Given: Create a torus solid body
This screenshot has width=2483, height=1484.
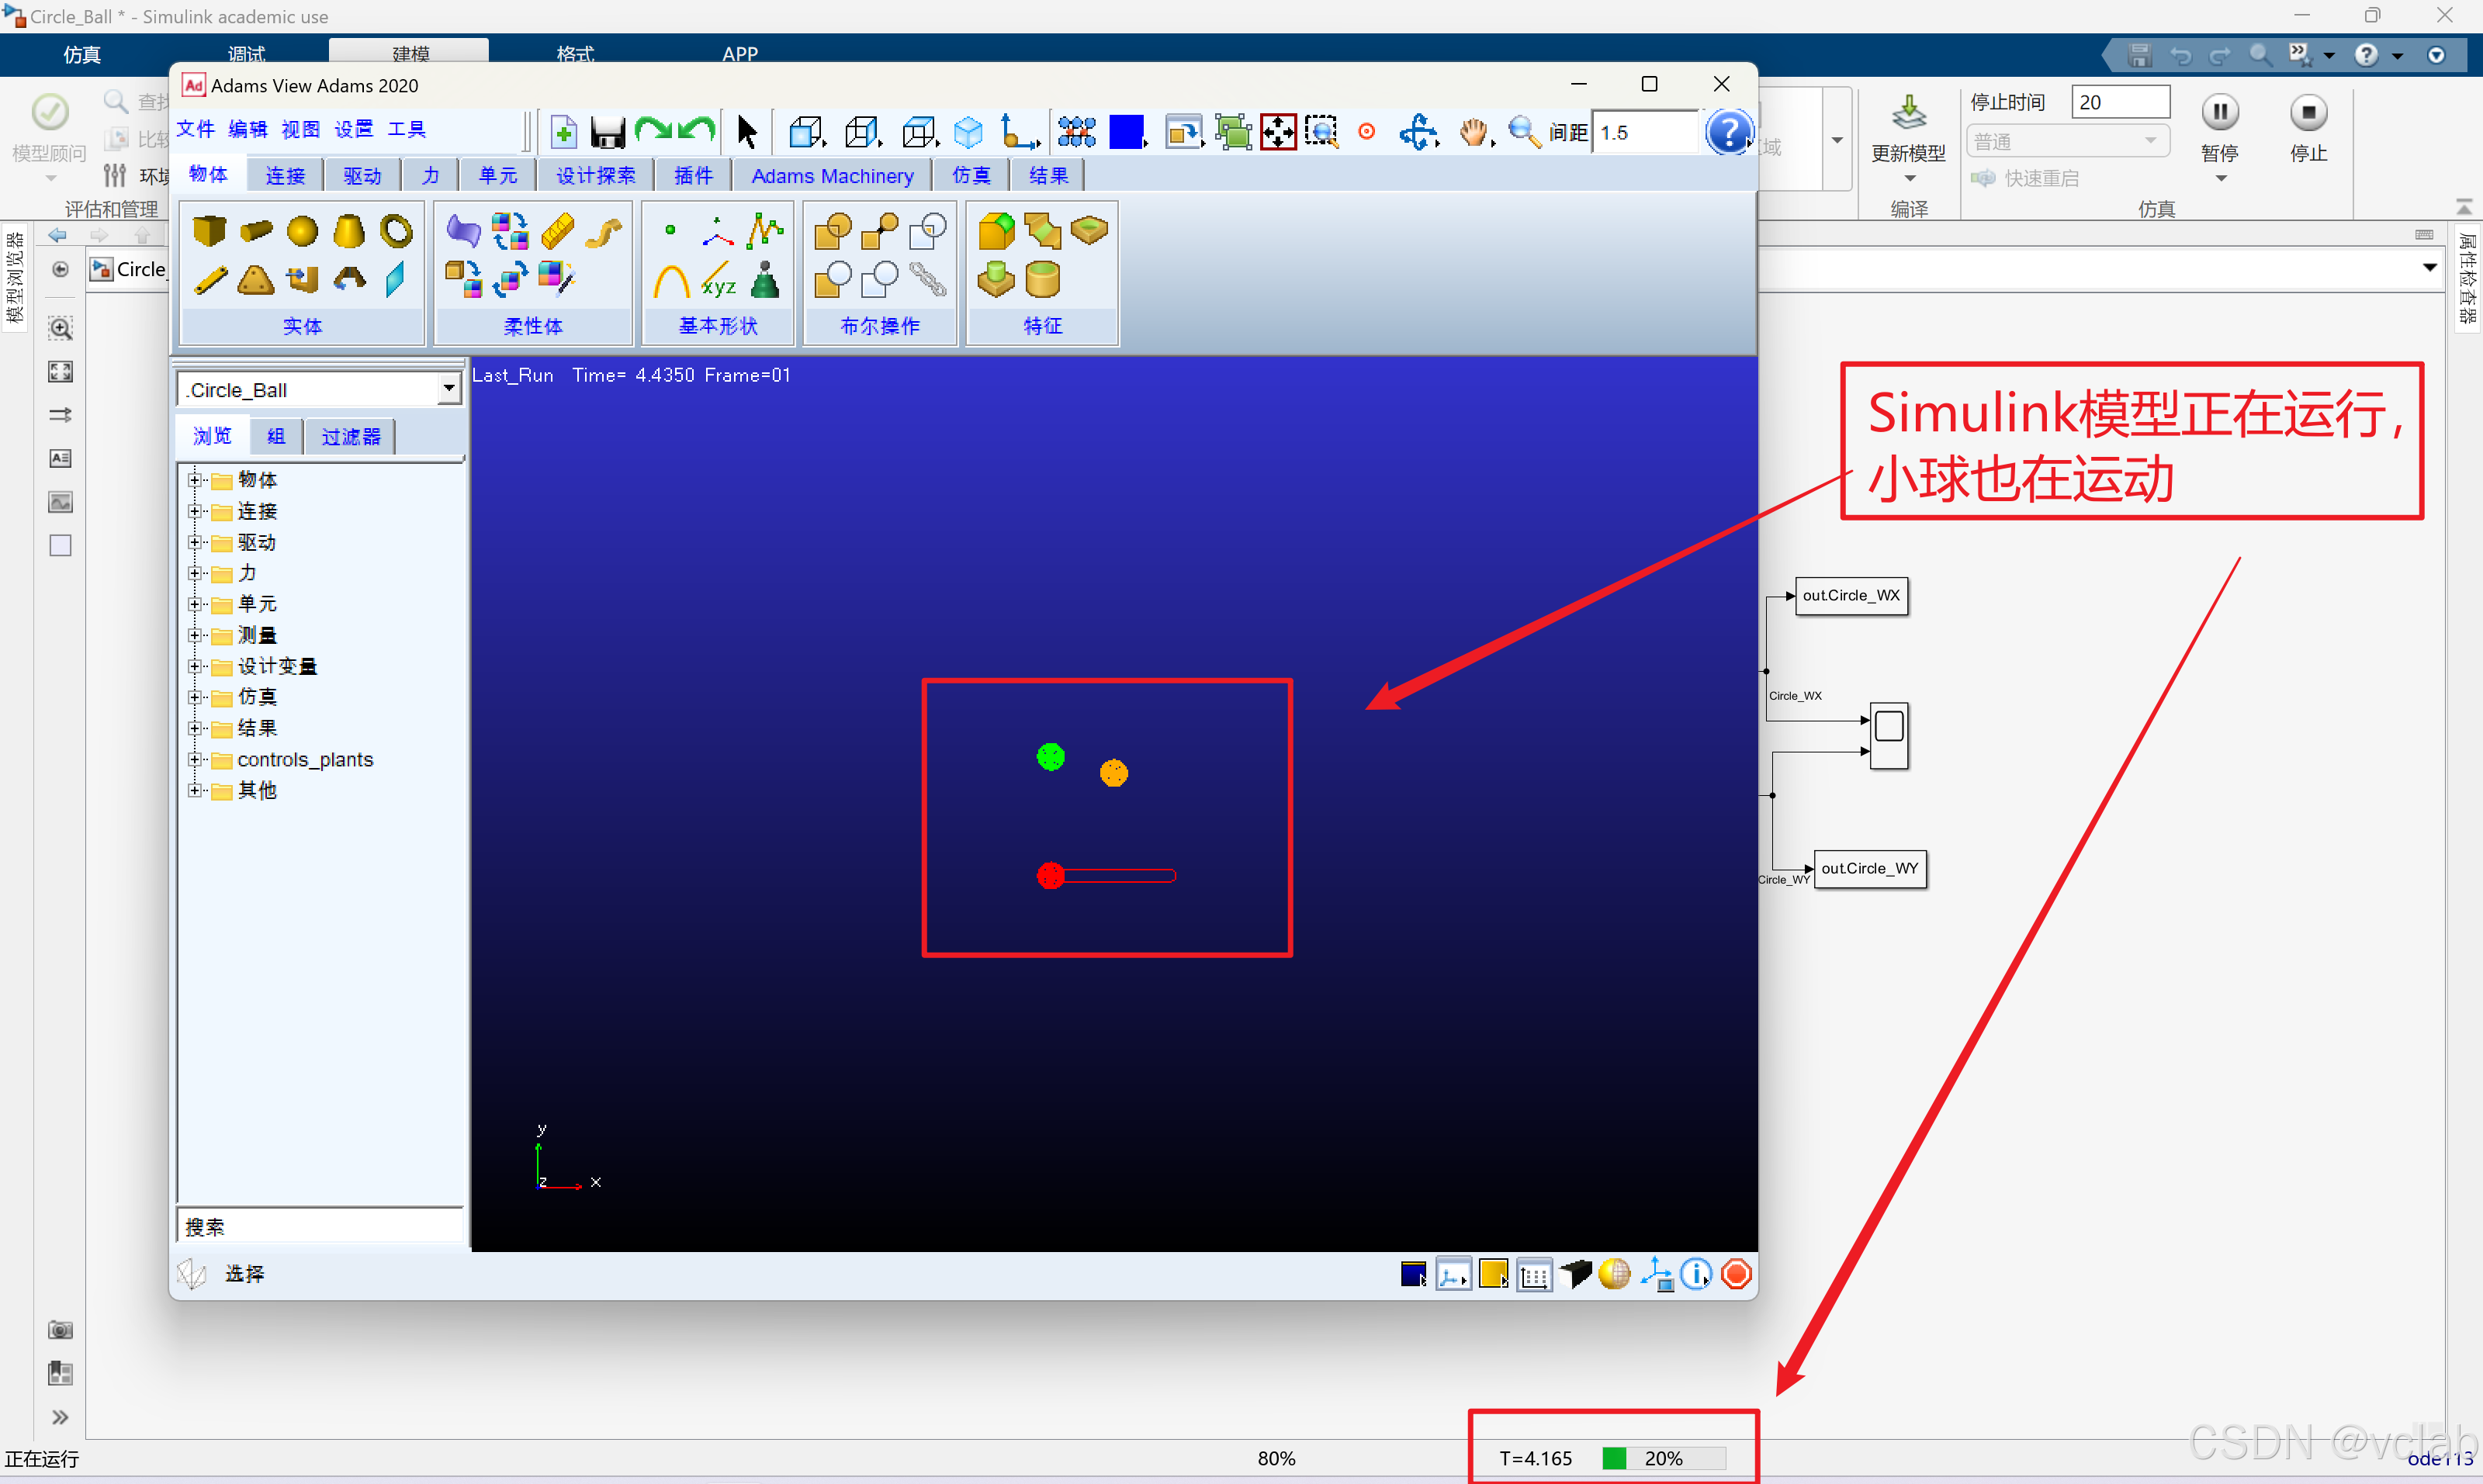Looking at the screenshot, I should point(396,232).
